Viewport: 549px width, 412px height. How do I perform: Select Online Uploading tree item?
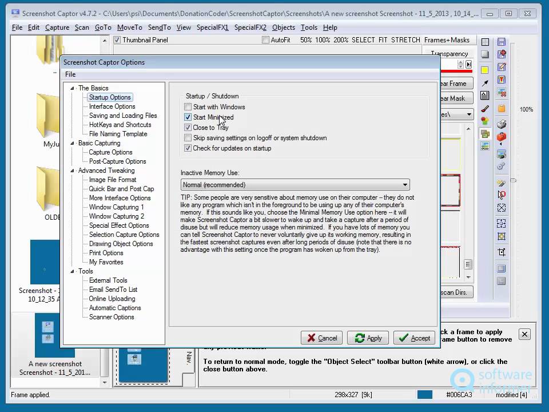pos(112,299)
